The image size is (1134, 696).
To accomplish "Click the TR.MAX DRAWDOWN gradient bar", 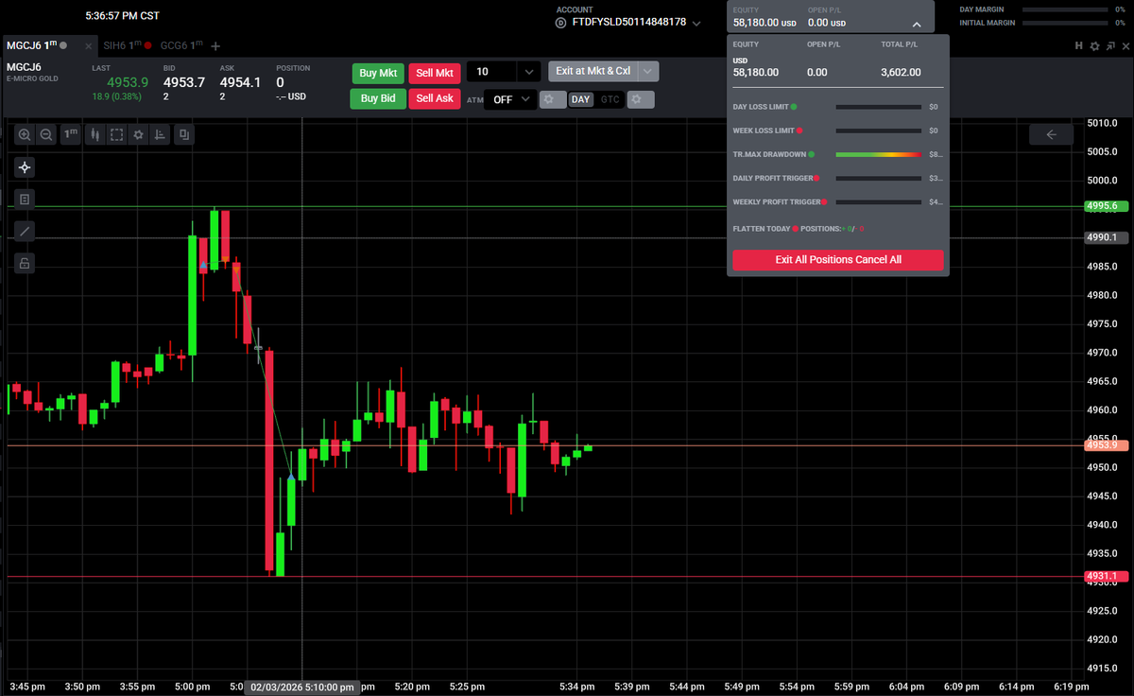I will click(x=879, y=154).
